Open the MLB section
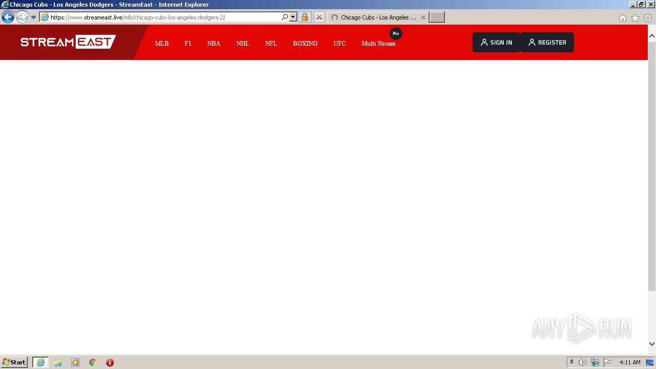 pyautogui.click(x=161, y=44)
